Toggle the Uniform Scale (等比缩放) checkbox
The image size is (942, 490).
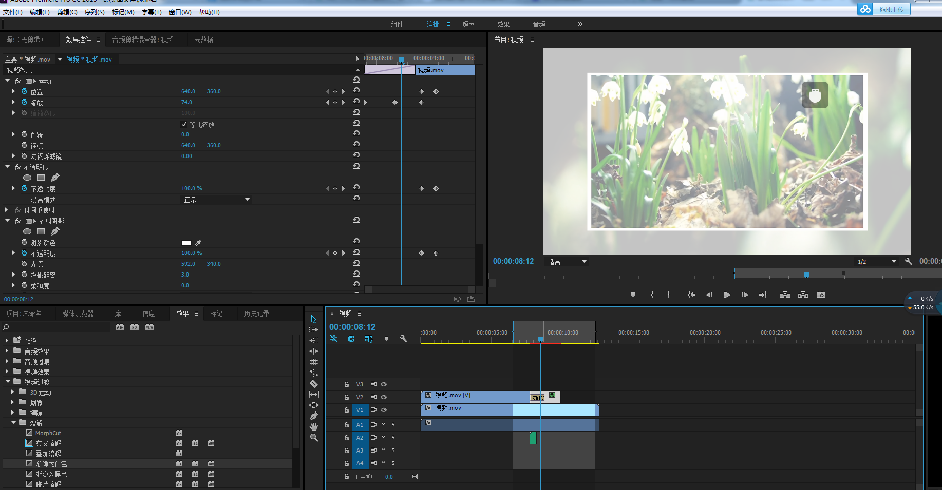click(184, 124)
